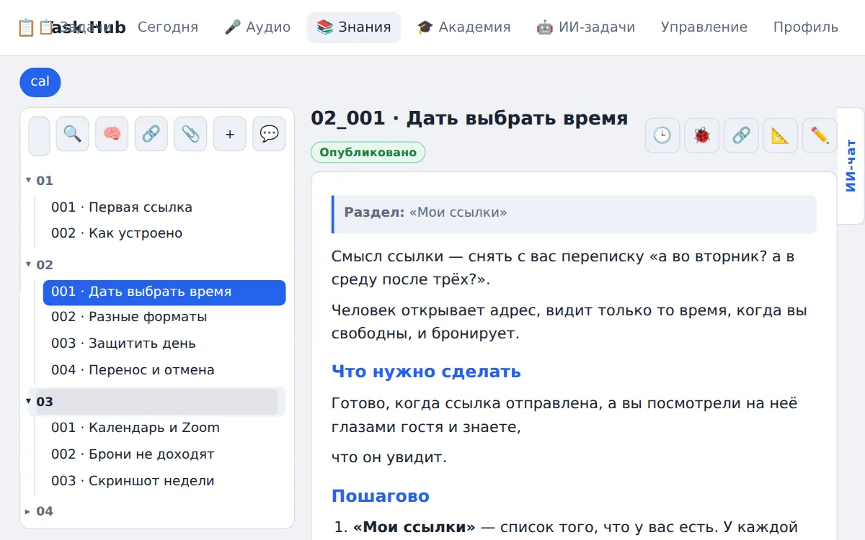Click the blank button before the magnifier
Viewport: 865px width, 540px height.
39,136
